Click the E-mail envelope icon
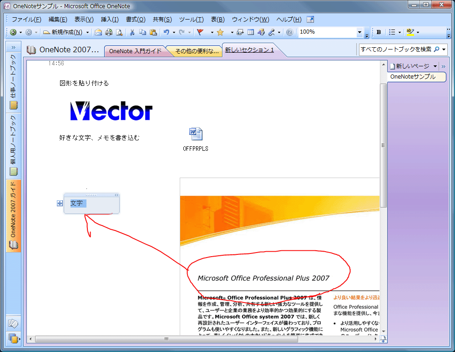 tap(98, 32)
